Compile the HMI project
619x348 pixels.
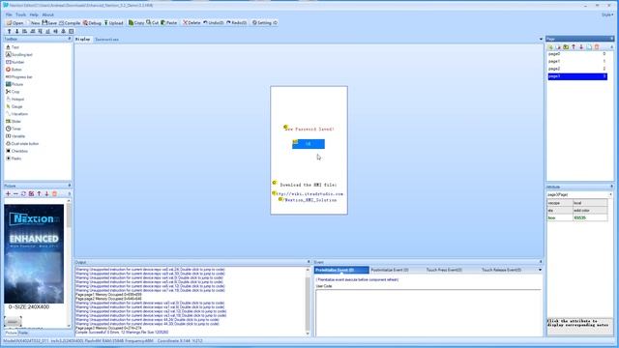pyautogui.click(x=70, y=23)
